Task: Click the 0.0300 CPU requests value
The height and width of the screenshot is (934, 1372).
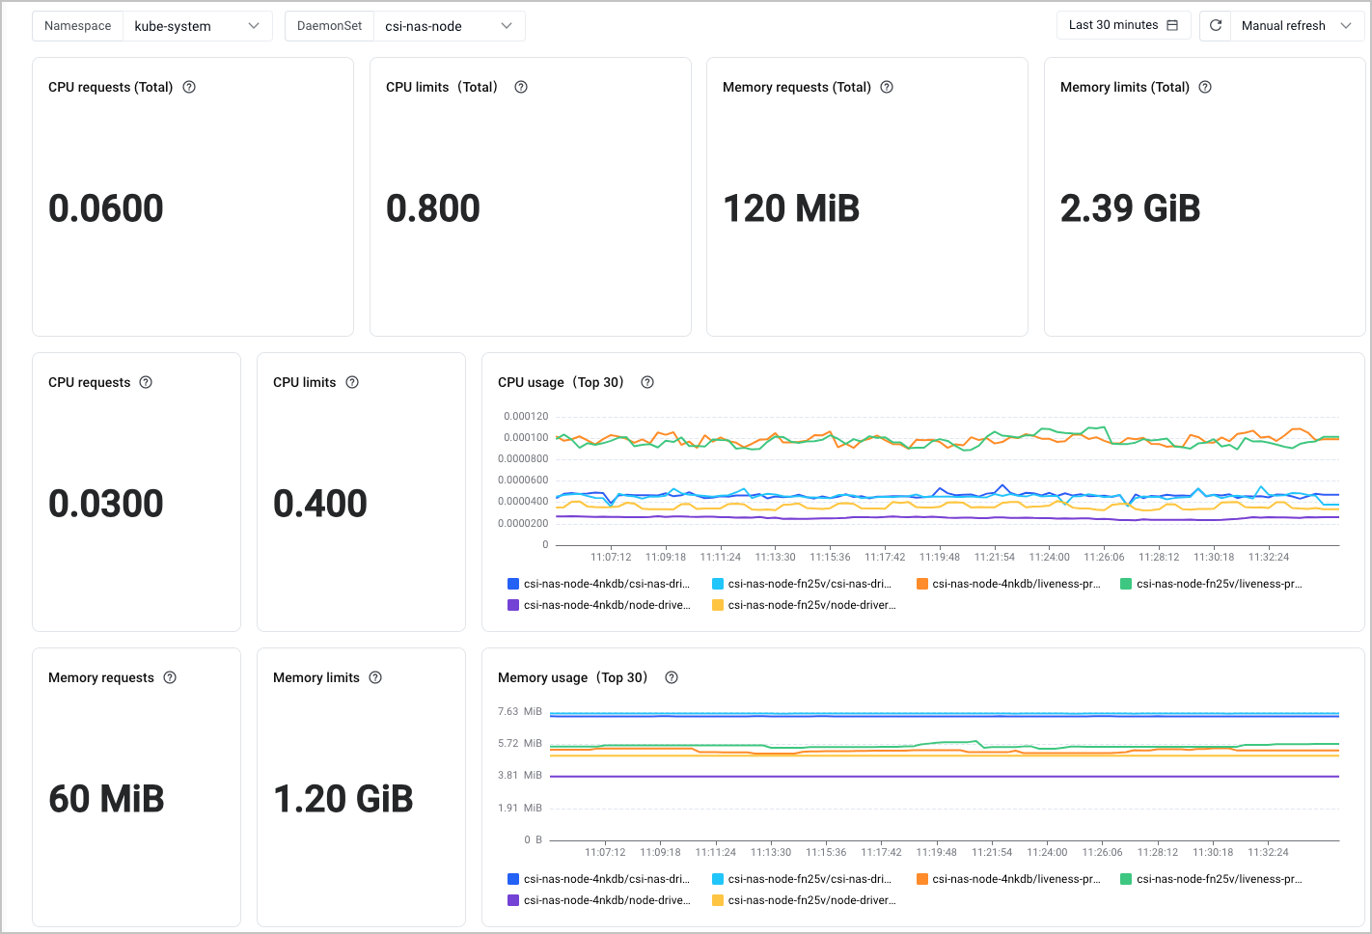Action: pos(106,504)
